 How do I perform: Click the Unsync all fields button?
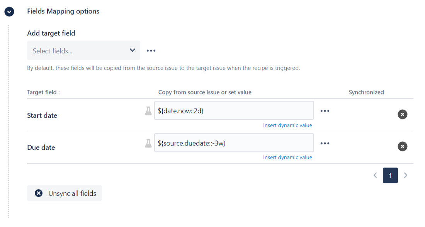pyautogui.click(x=65, y=193)
